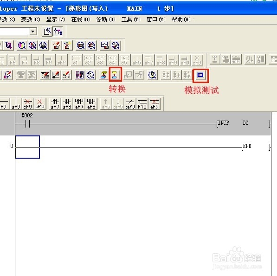
Task: Click the face magnifier icon
Action: pyautogui.click(x=152, y=75)
